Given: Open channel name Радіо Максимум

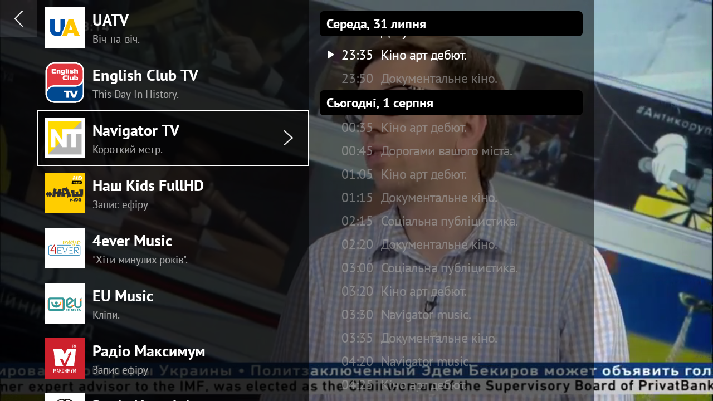Looking at the screenshot, I should click(x=149, y=351).
